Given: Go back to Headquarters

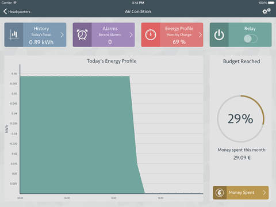Looking at the screenshot, I should [17, 11].
